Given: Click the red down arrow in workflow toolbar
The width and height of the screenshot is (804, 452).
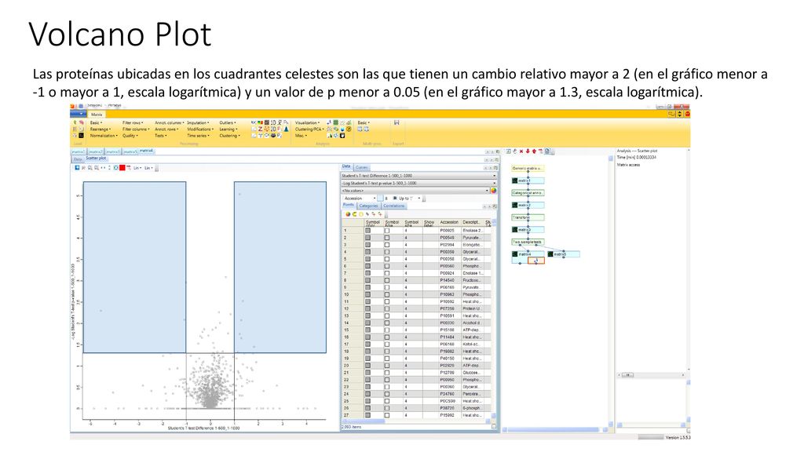Looking at the screenshot, I should [x=527, y=151].
